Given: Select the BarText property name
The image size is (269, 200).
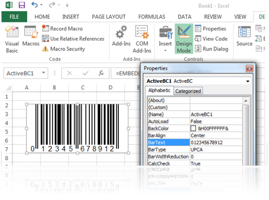Looking at the screenshot, I should [x=169, y=142].
